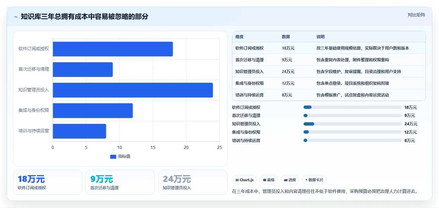Image resolution: width=439 pixels, height=208 pixels.
Task: Click the chart bar for 集成与身份权限
Action: 93,111
